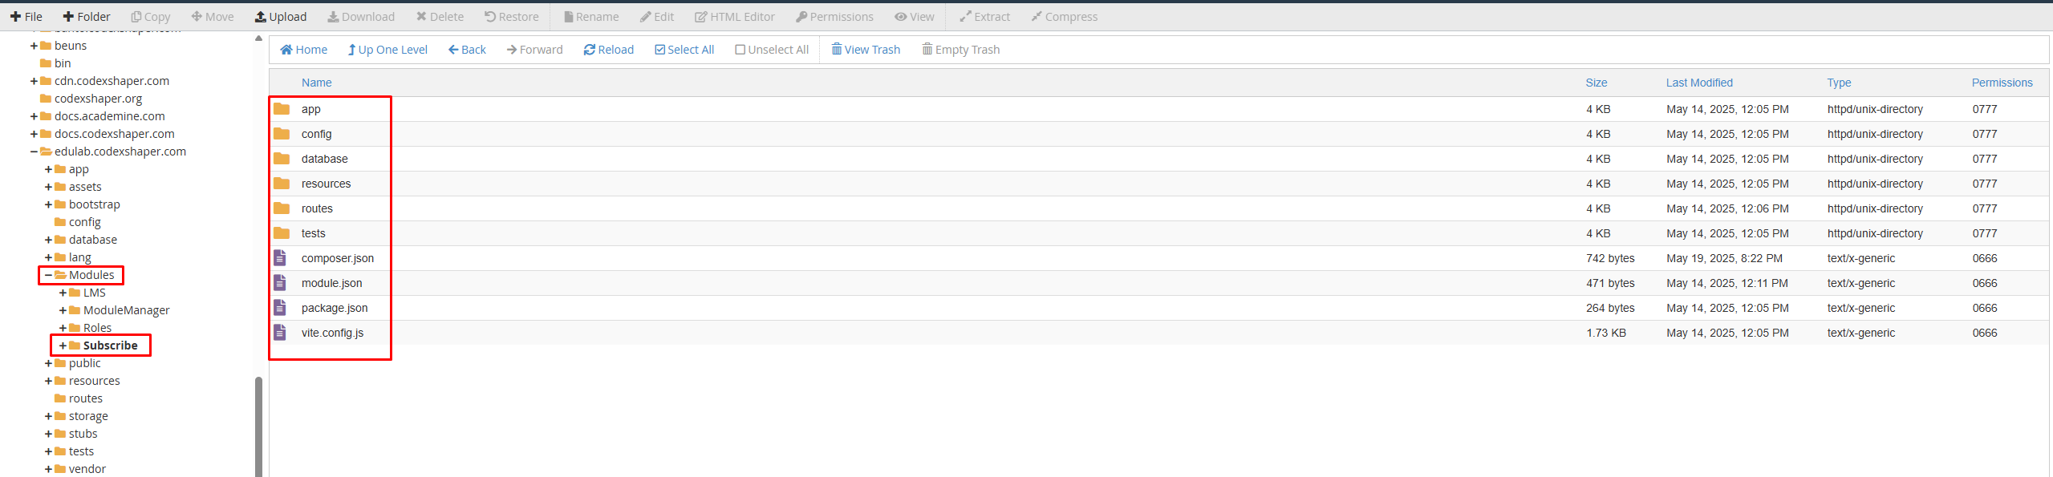This screenshot has height=477, width=2053.
Task: Expand the ModuleManager folder in tree
Action: 63,310
